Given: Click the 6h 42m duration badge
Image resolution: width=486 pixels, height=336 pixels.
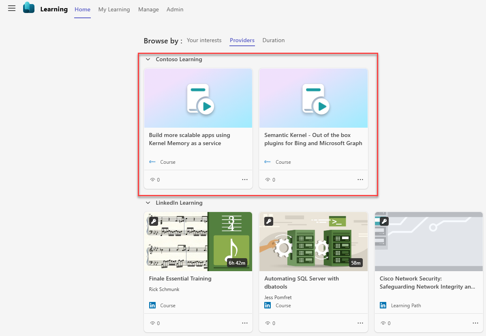Looking at the screenshot, I should pyautogui.click(x=237, y=263).
